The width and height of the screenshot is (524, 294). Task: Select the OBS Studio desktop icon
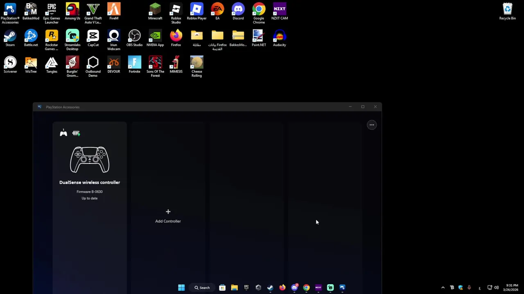[134, 38]
